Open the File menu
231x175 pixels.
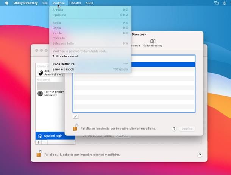45,3
